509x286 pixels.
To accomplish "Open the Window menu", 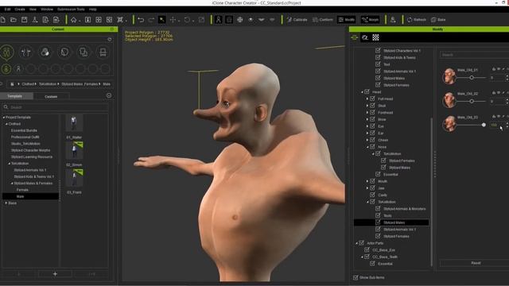I will (47, 10).
